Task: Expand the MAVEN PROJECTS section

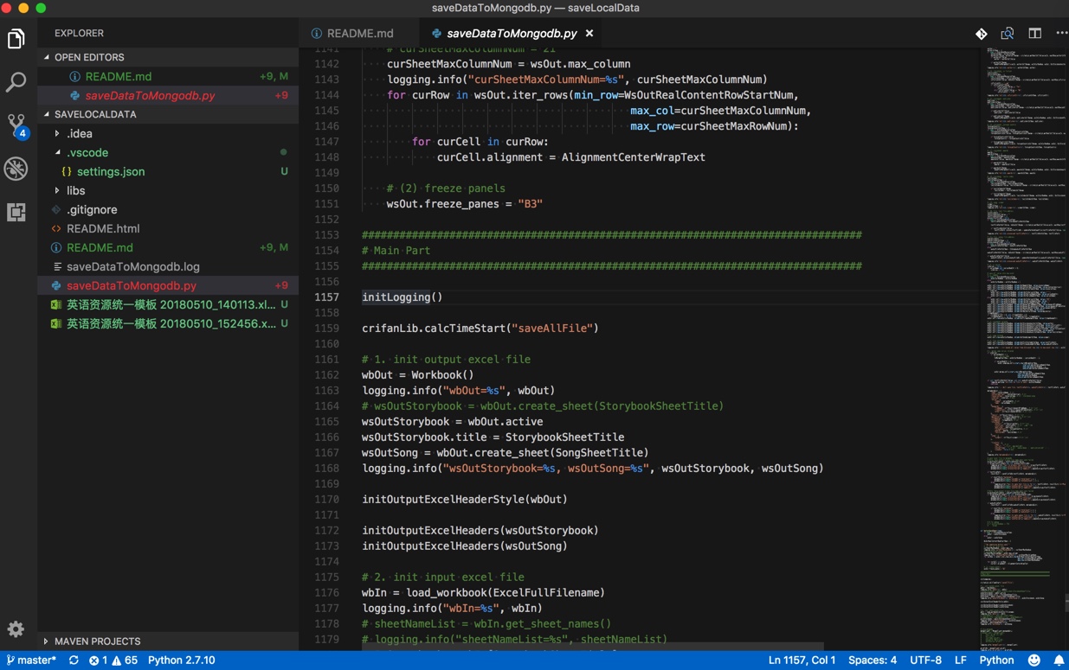Action: [x=97, y=641]
